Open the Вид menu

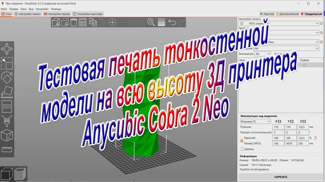click(31, 9)
